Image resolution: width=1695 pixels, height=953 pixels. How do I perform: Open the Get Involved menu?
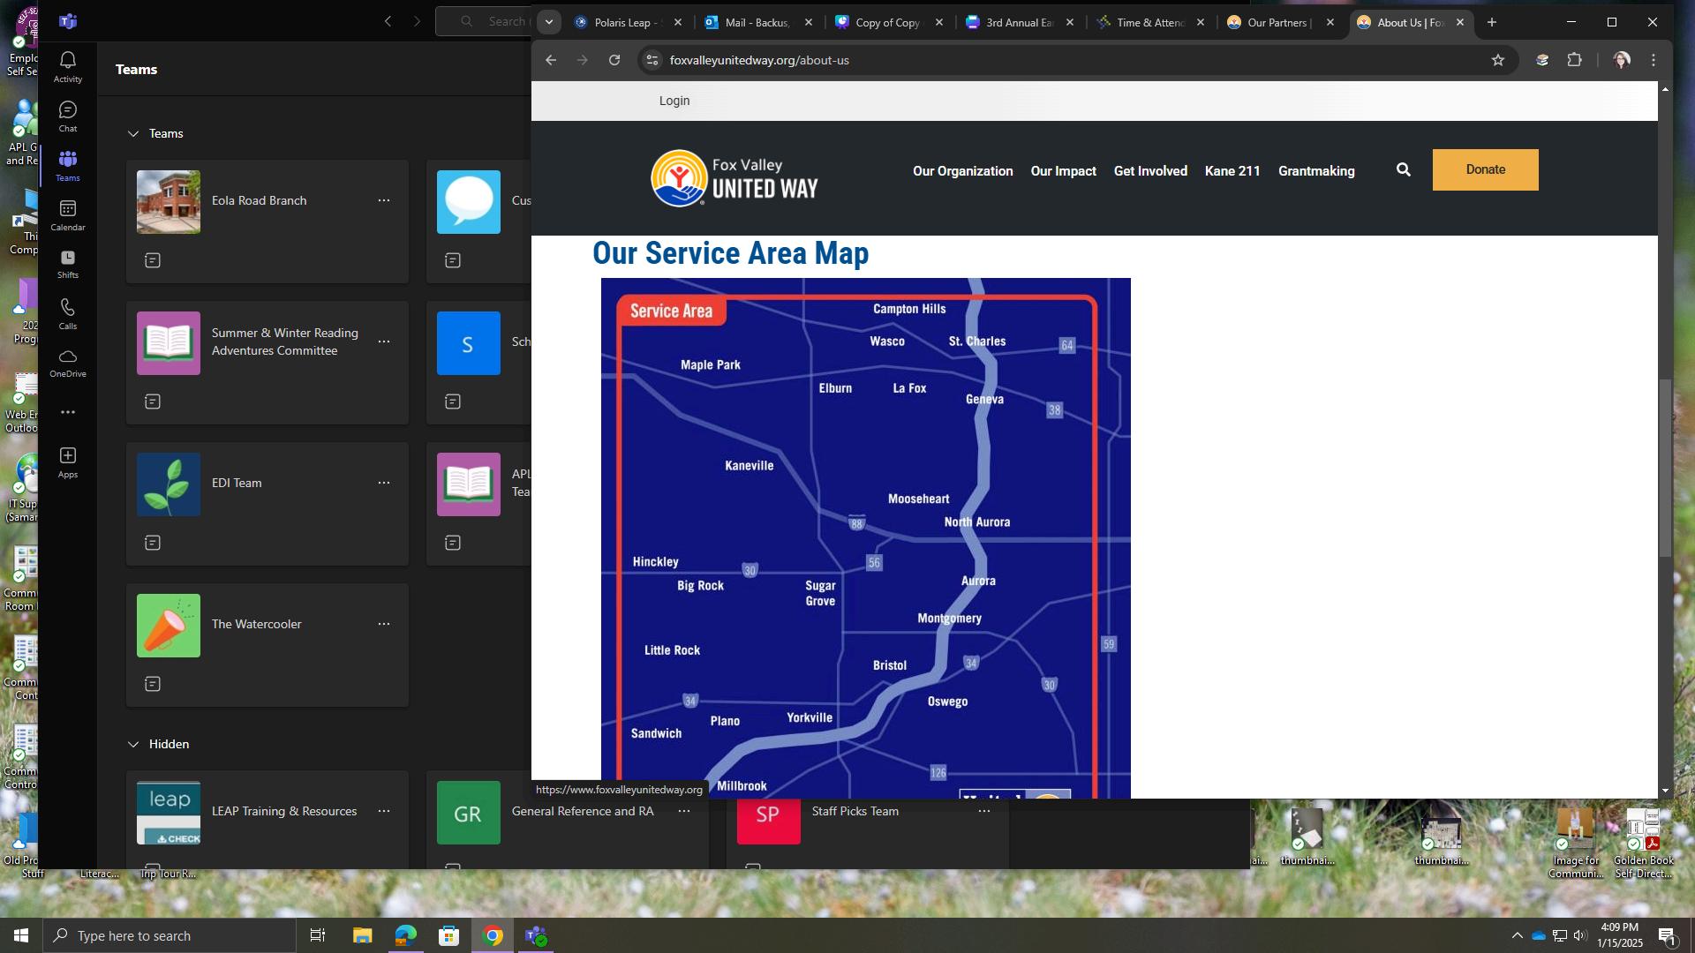click(x=1149, y=171)
